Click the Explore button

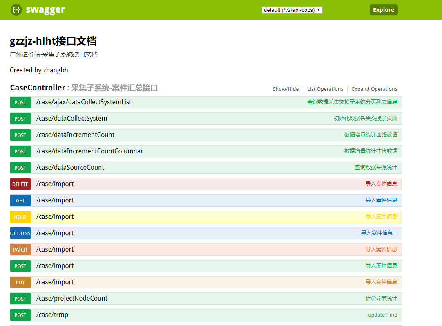[383, 10]
